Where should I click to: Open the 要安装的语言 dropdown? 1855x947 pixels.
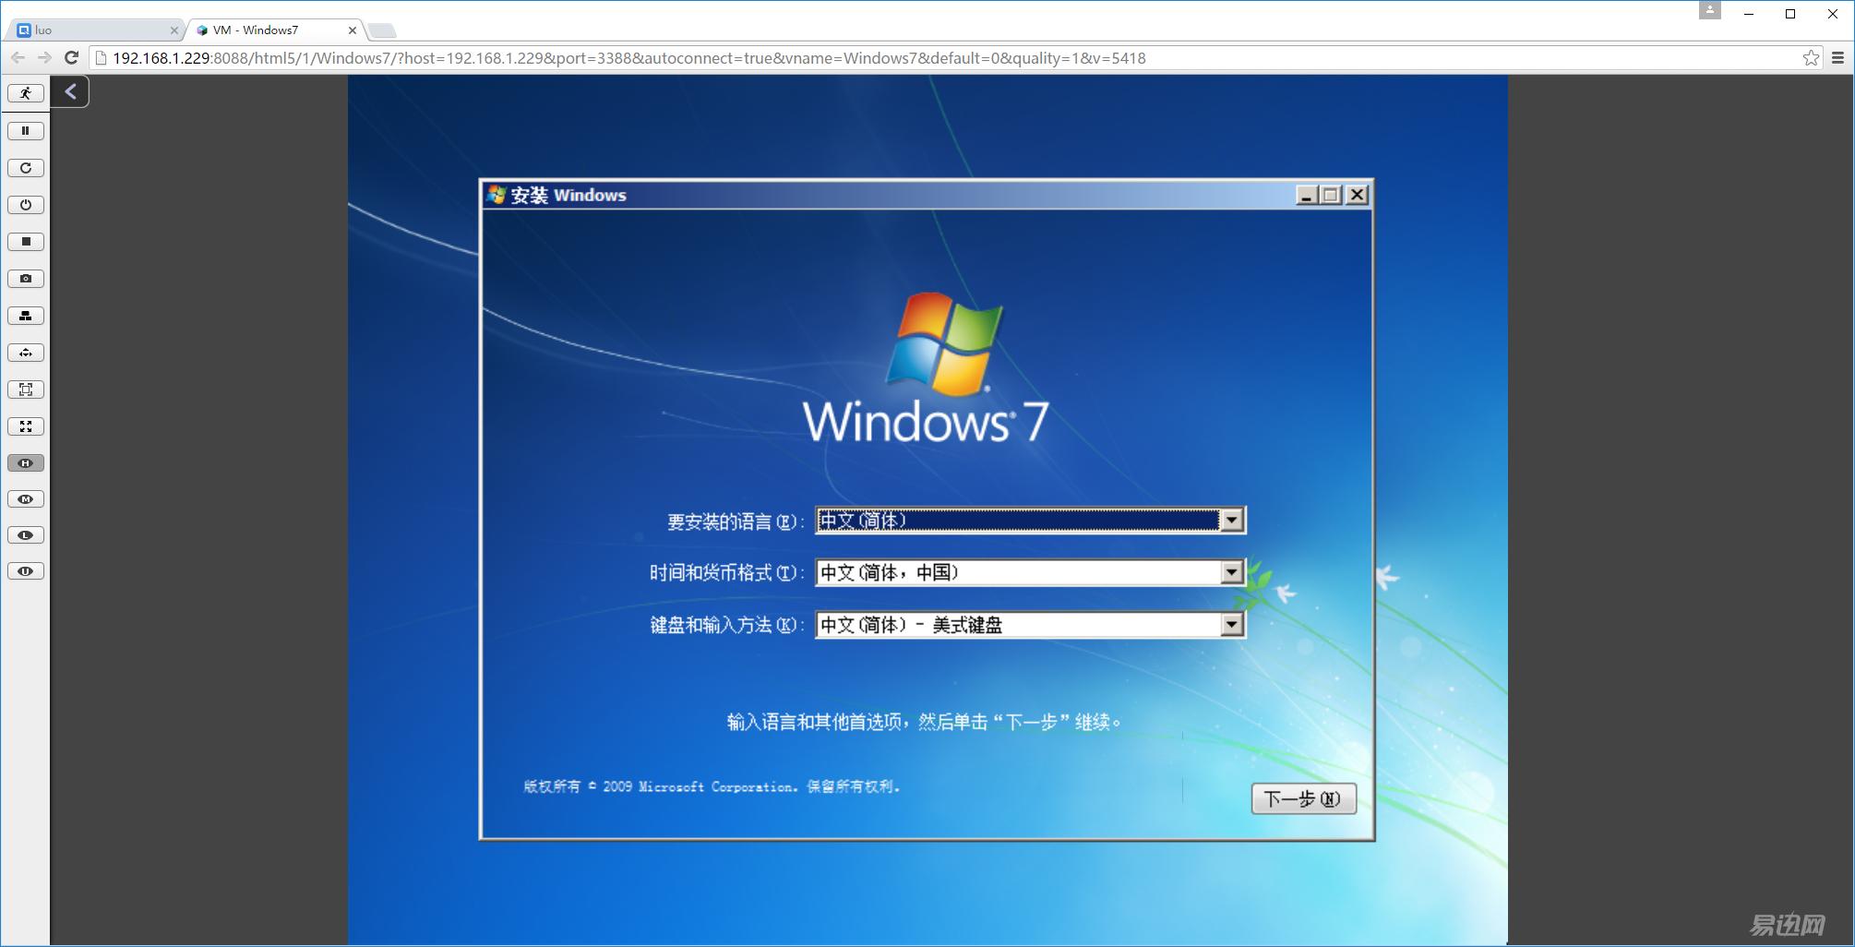coord(1231,521)
